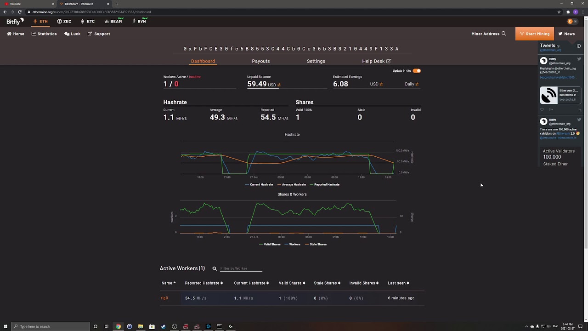Click the Start Mining button
The width and height of the screenshot is (588, 331).
535,34
